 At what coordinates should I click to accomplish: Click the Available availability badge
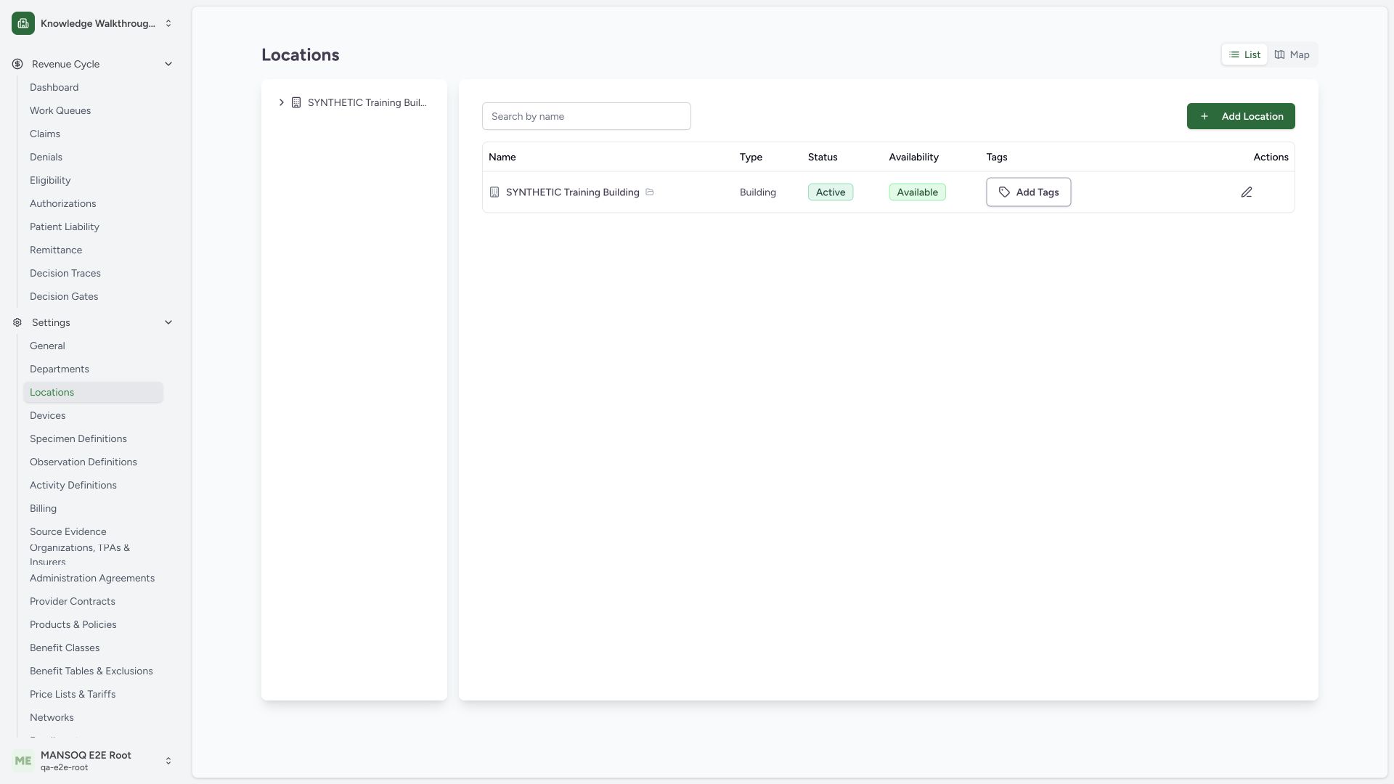coord(917,192)
